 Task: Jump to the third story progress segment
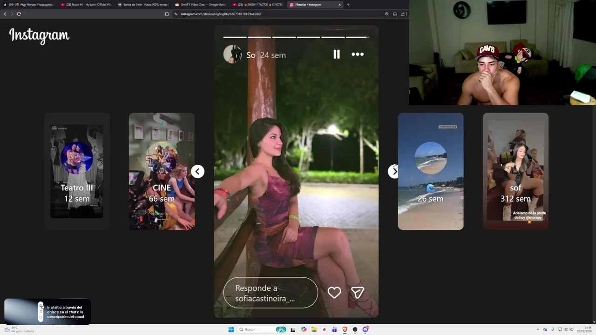click(x=284, y=37)
